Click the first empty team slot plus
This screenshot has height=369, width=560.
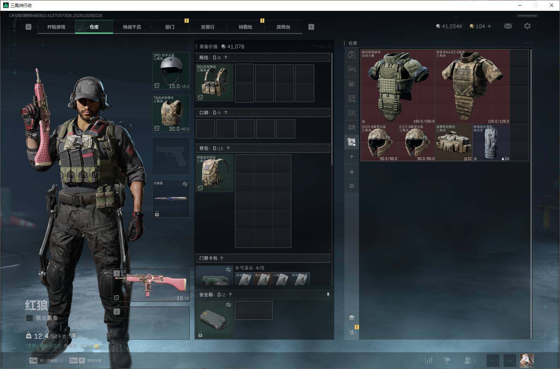[493, 360]
